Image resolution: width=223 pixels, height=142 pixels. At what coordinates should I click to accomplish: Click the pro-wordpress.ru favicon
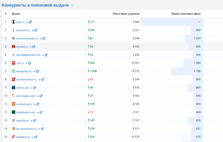[x=13, y=129]
